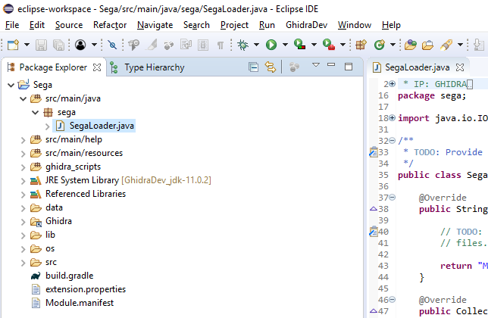Click the black circular perspective icon

(80, 45)
